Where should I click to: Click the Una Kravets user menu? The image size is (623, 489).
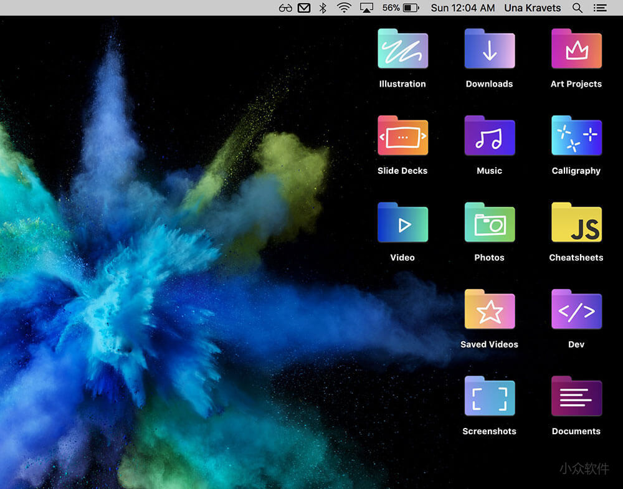(533, 7)
